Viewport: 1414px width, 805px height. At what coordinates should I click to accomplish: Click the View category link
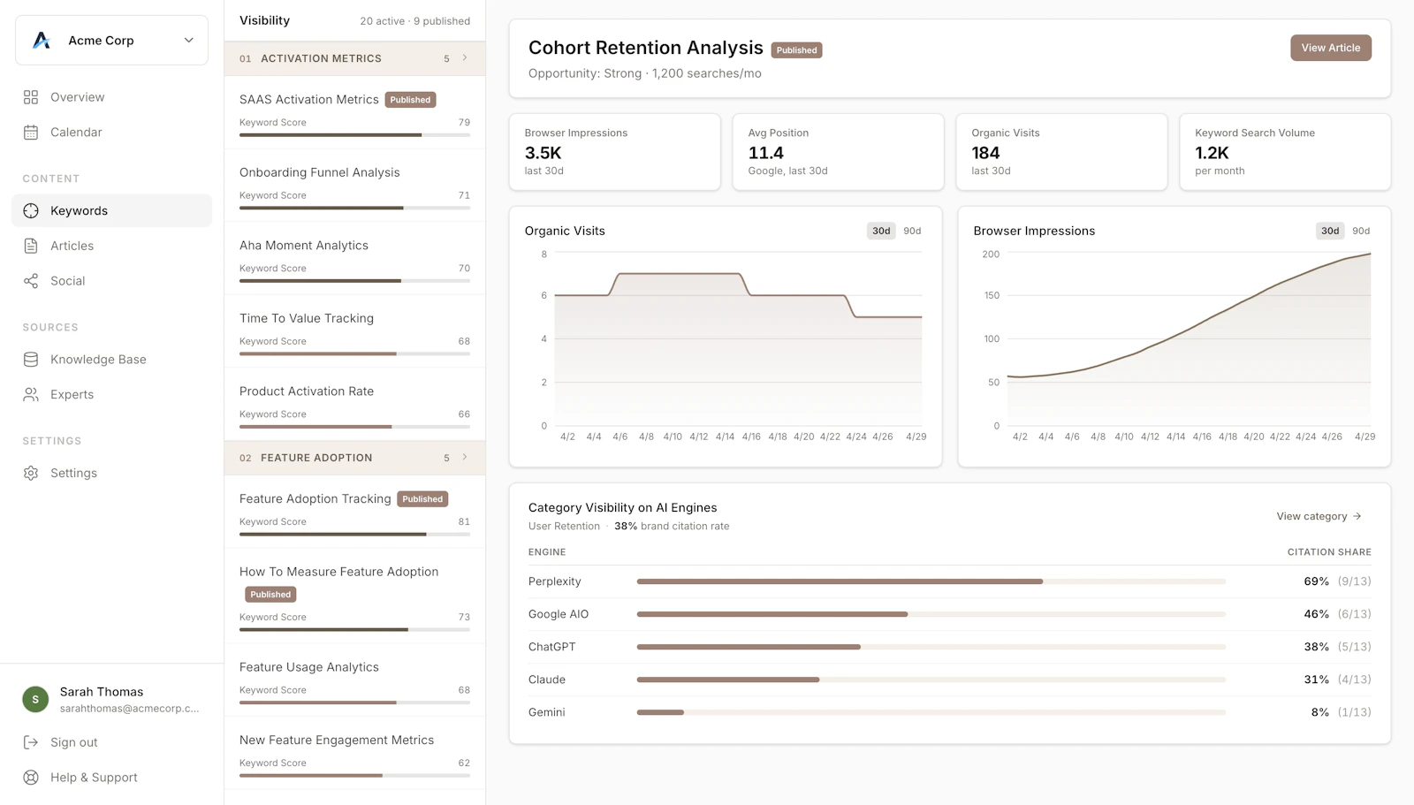[1319, 516]
